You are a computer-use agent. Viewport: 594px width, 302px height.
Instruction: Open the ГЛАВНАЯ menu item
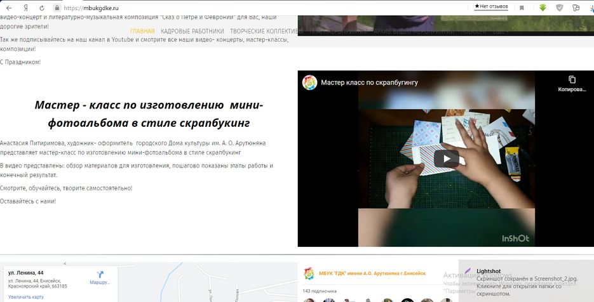pyautogui.click(x=142, y=32)
